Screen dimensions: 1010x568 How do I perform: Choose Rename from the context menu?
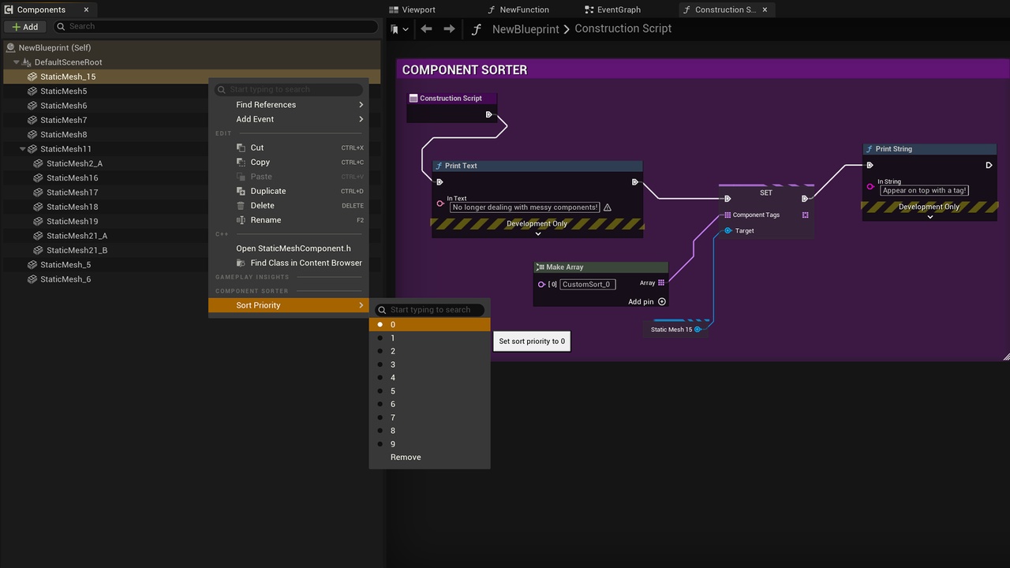click(x=290, y=220)
